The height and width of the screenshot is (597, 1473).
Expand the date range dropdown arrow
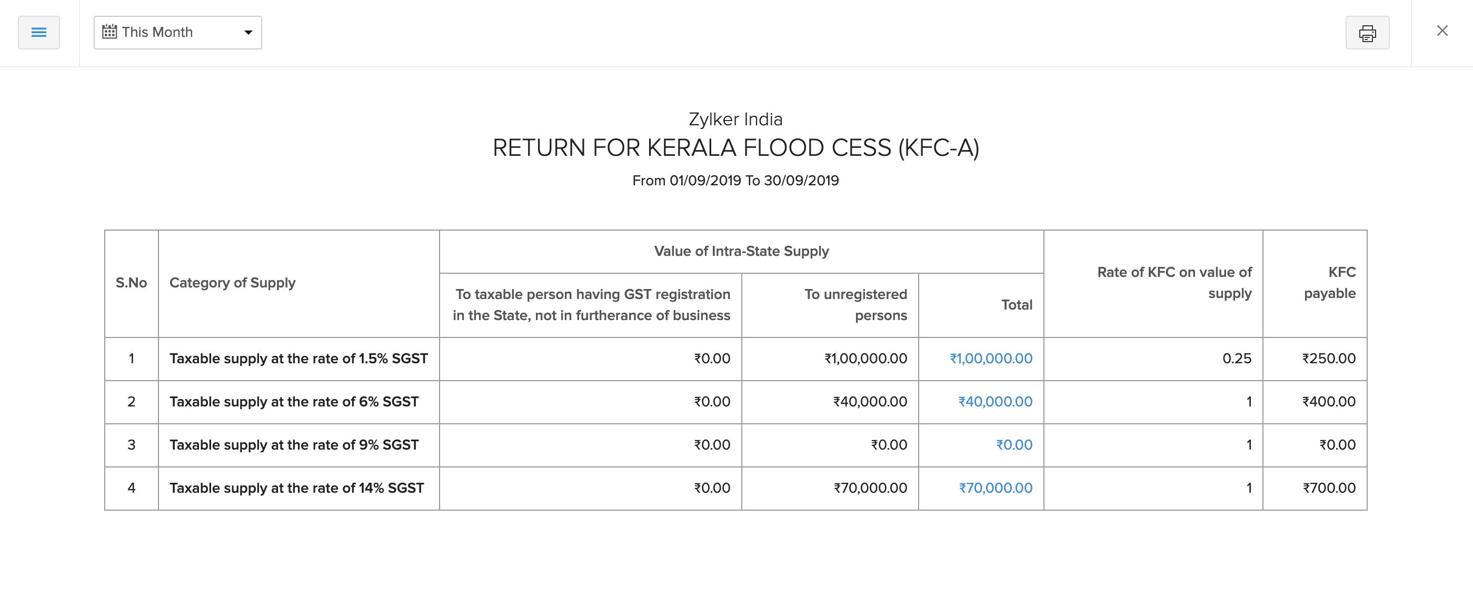(x=248, y=33)
